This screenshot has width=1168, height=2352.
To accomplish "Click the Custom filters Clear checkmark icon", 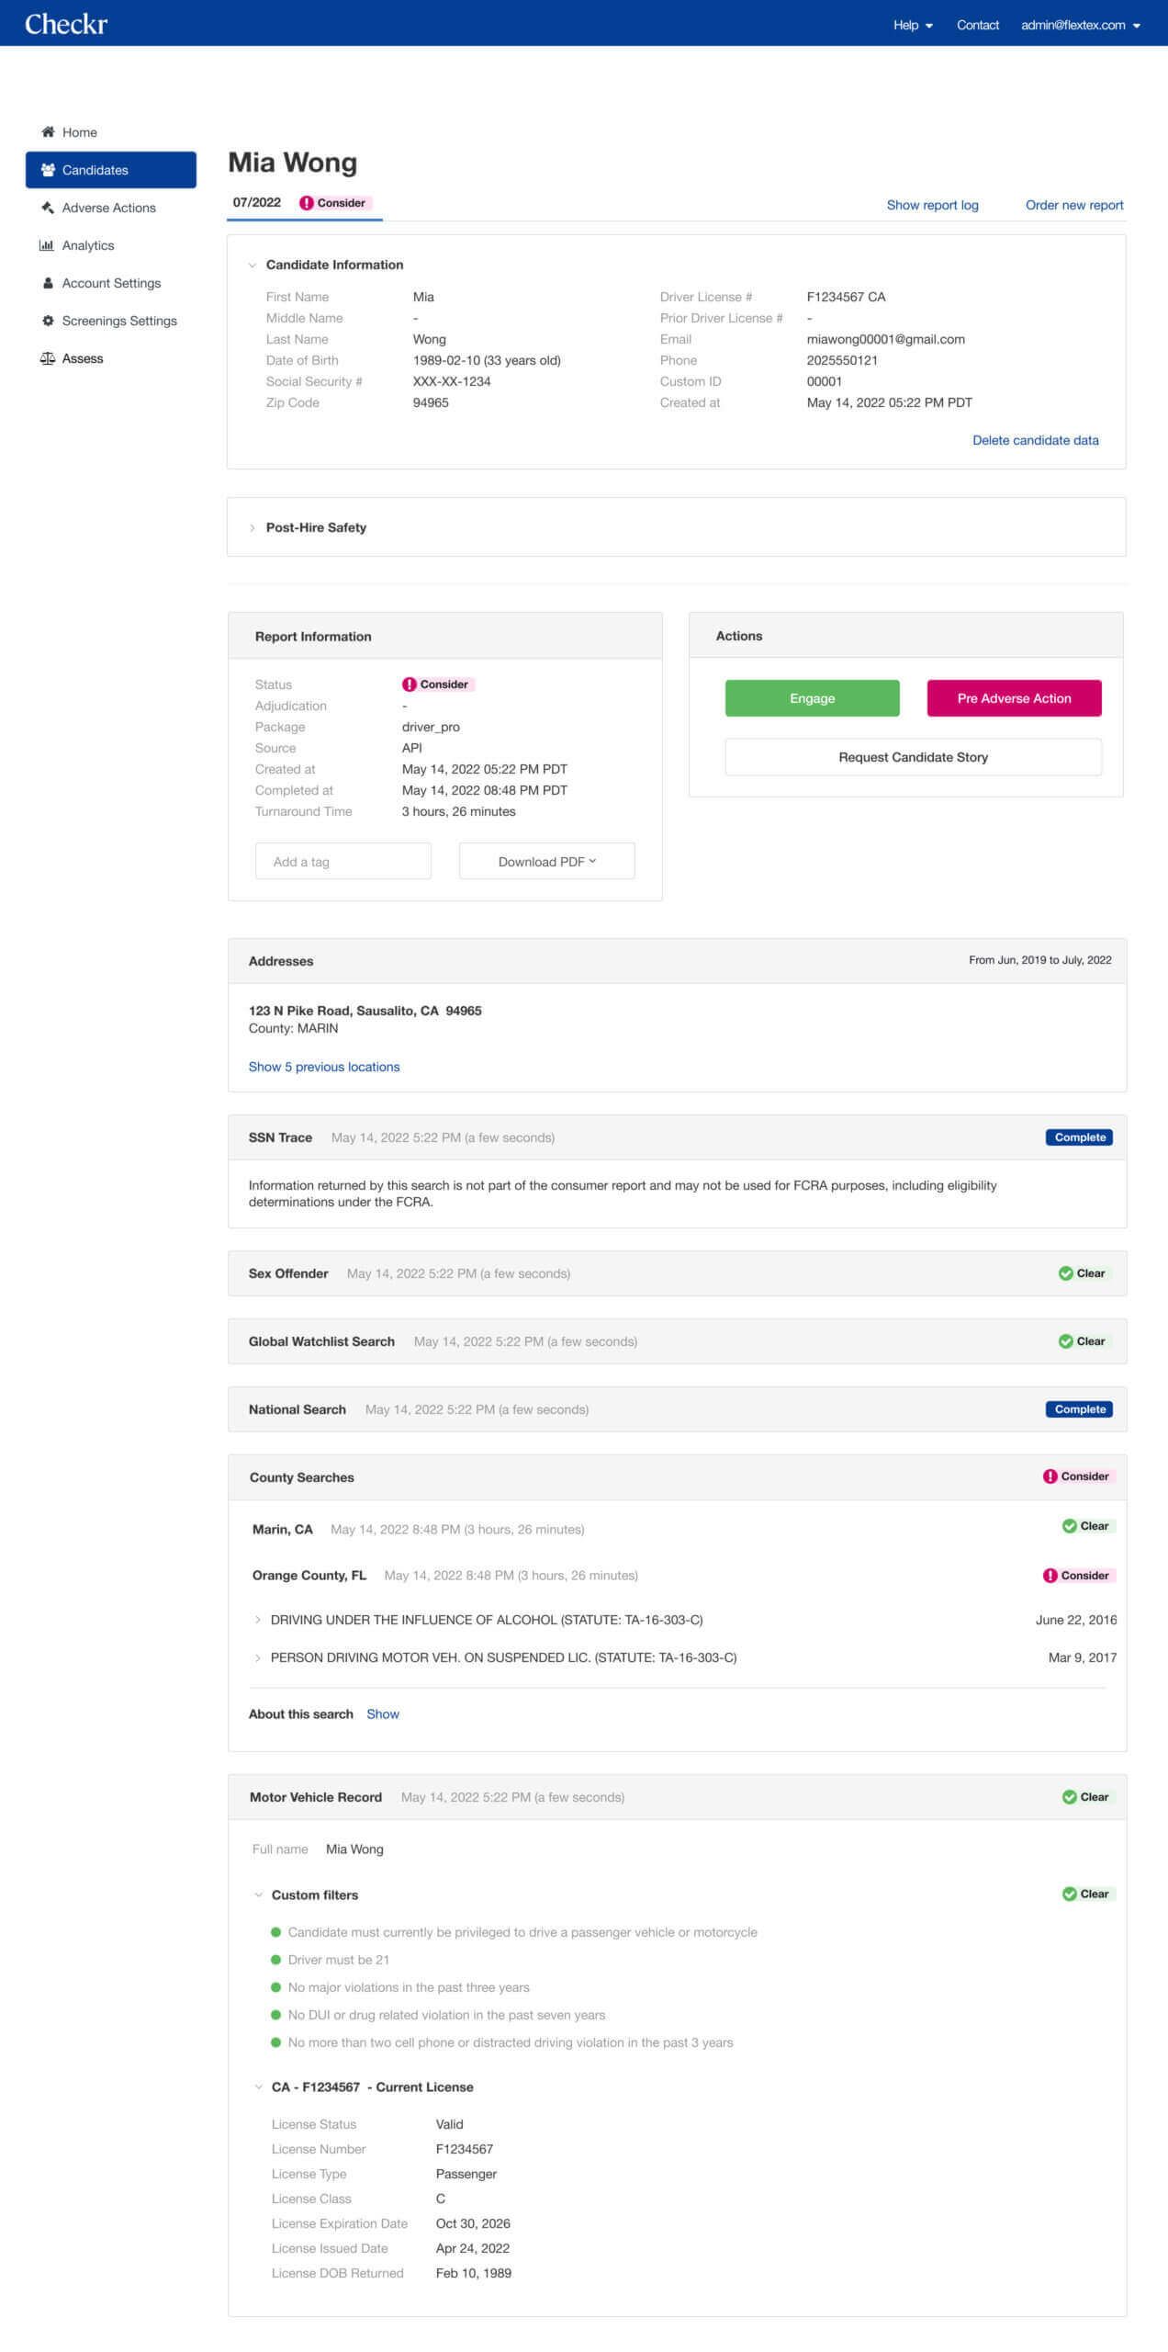I will (x=1070, y=1894).
